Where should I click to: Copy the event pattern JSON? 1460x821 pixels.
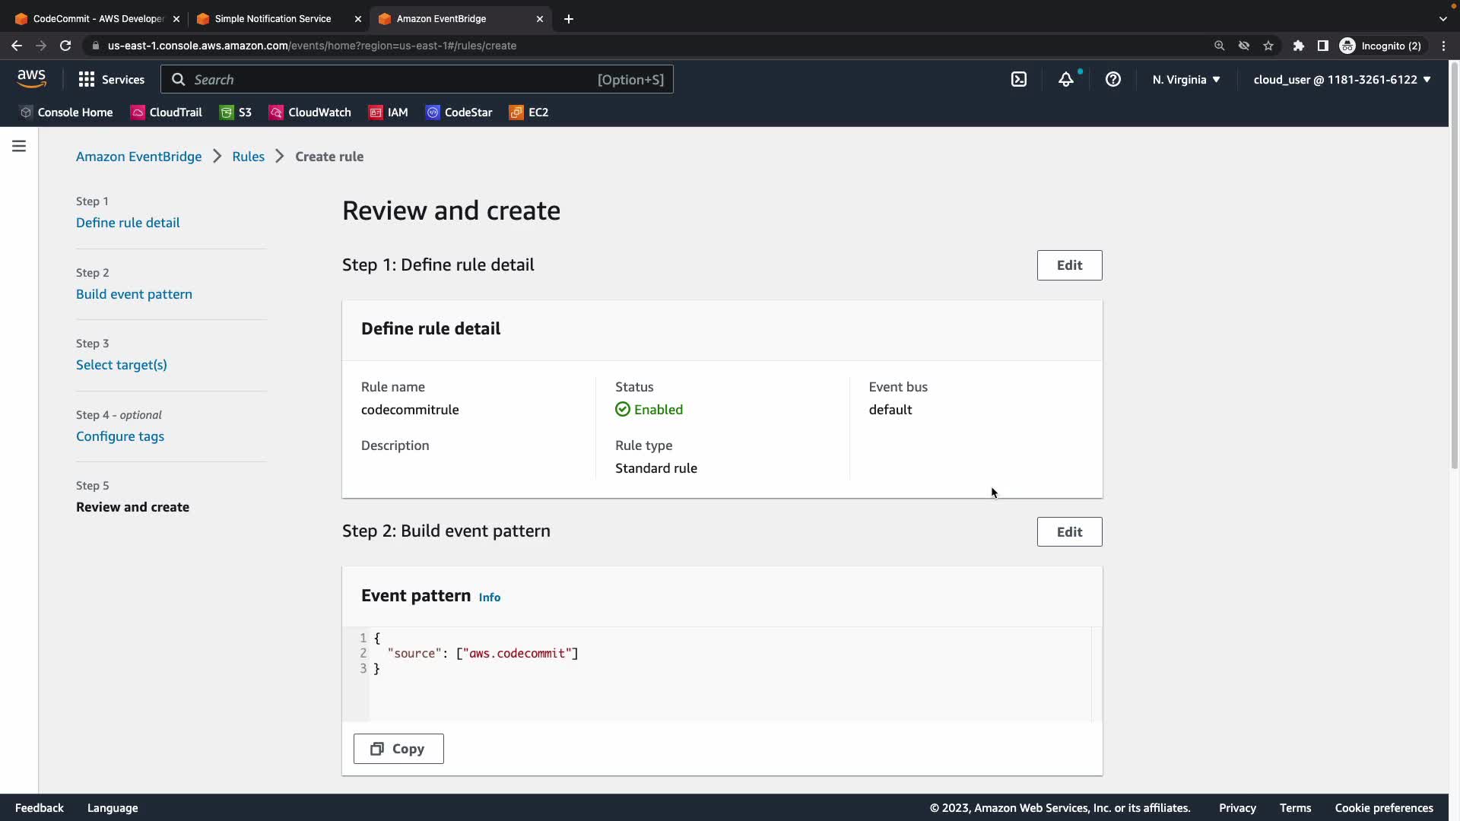[398, 749]
